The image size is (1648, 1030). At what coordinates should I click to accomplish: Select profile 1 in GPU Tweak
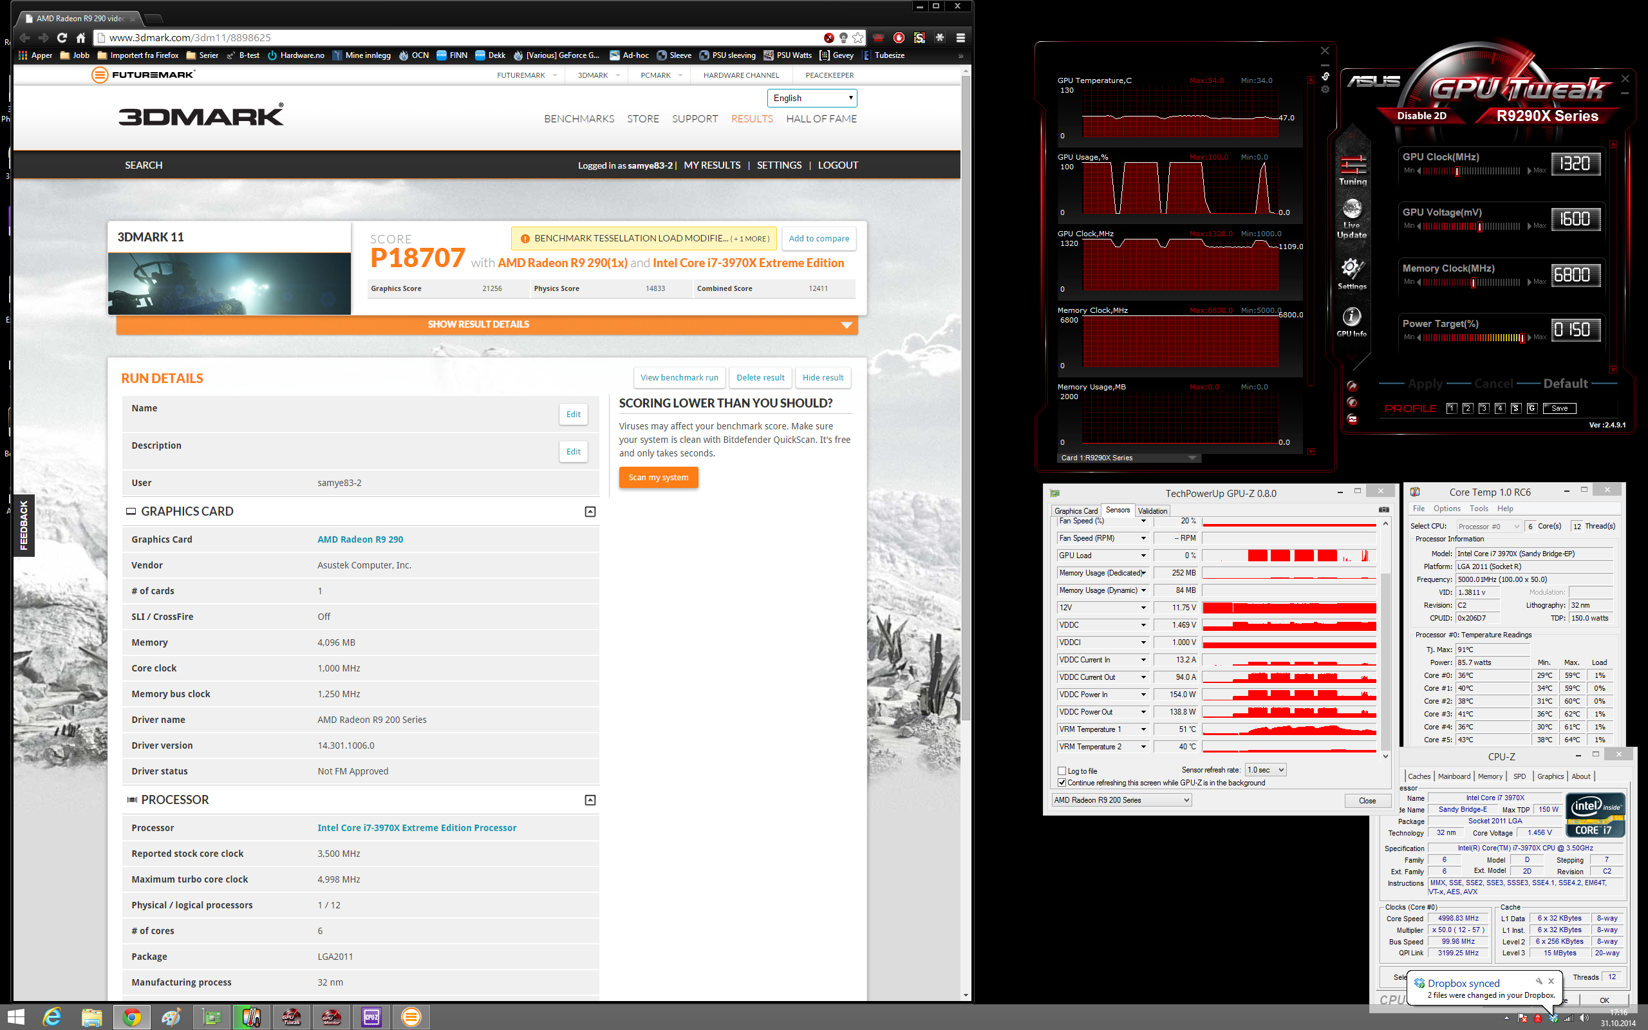click(x=1451, y=408)
